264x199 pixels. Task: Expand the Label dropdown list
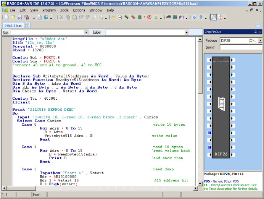187,32
